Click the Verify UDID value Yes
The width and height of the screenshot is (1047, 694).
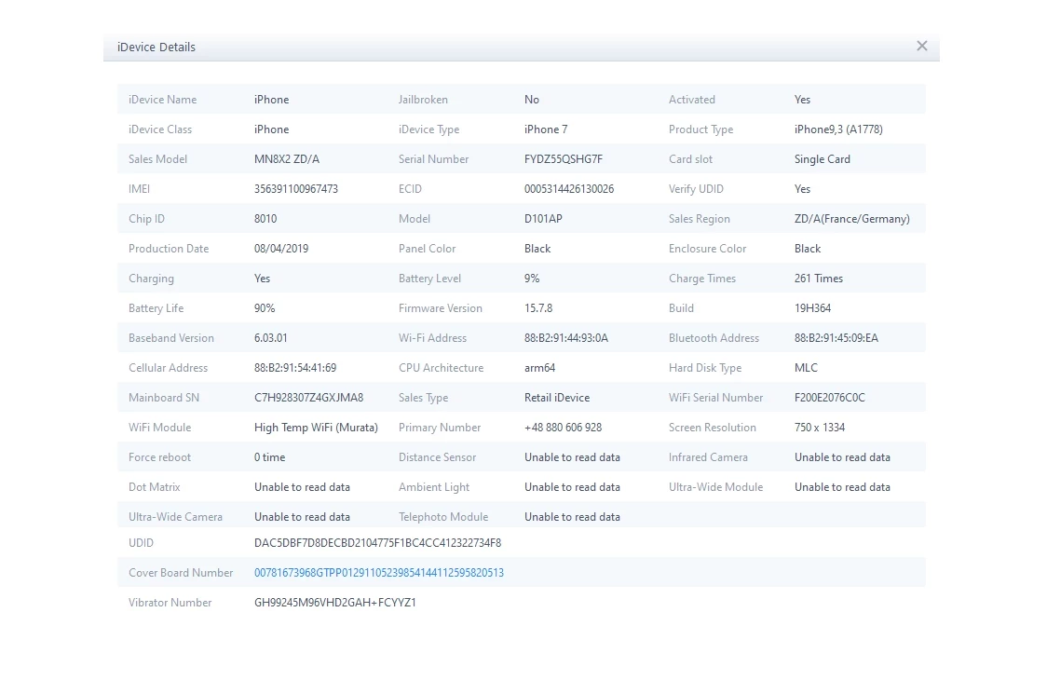[802, 189]
